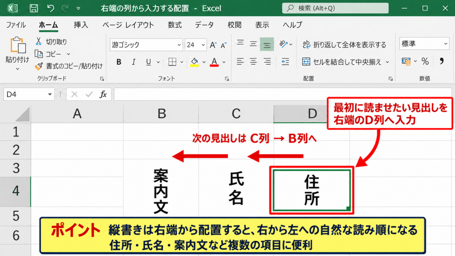Click percent style icon

click(425, 61)
